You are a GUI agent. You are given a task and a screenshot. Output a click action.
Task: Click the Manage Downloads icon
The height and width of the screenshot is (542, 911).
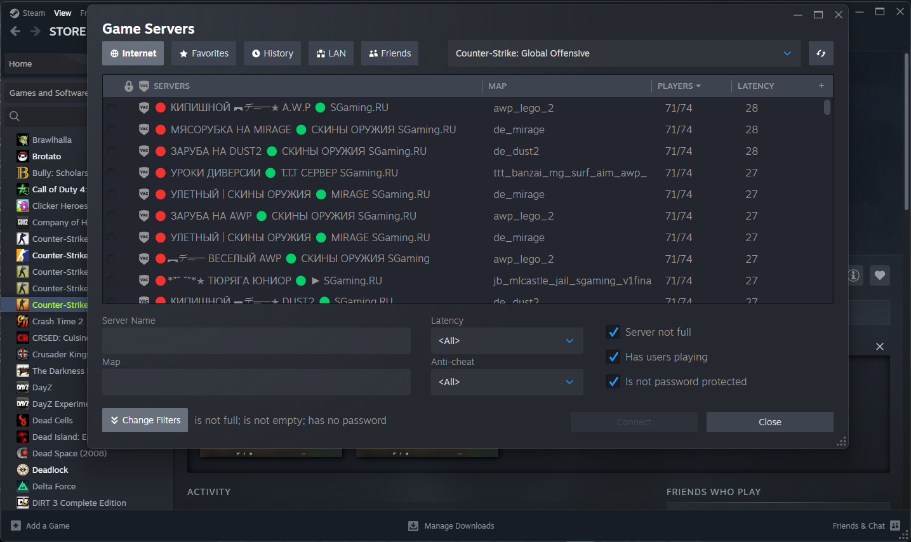point(413,525)
